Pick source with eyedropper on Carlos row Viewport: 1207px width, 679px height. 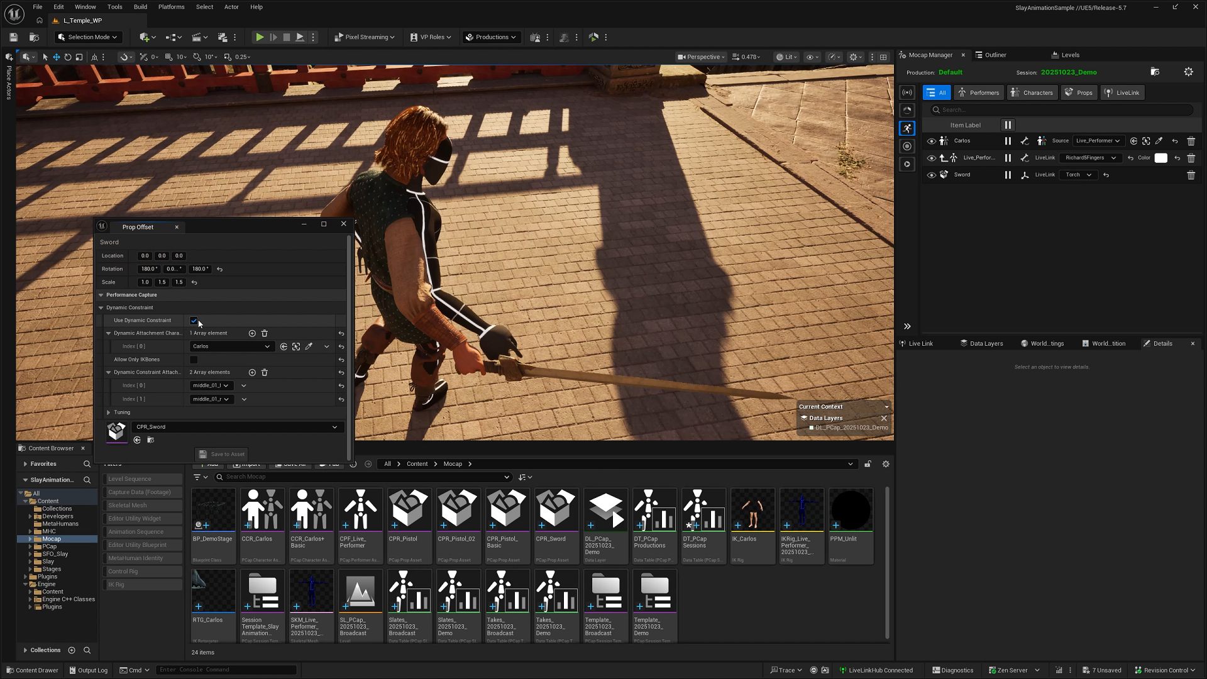pyautogui.click(x=1160, y=141)
